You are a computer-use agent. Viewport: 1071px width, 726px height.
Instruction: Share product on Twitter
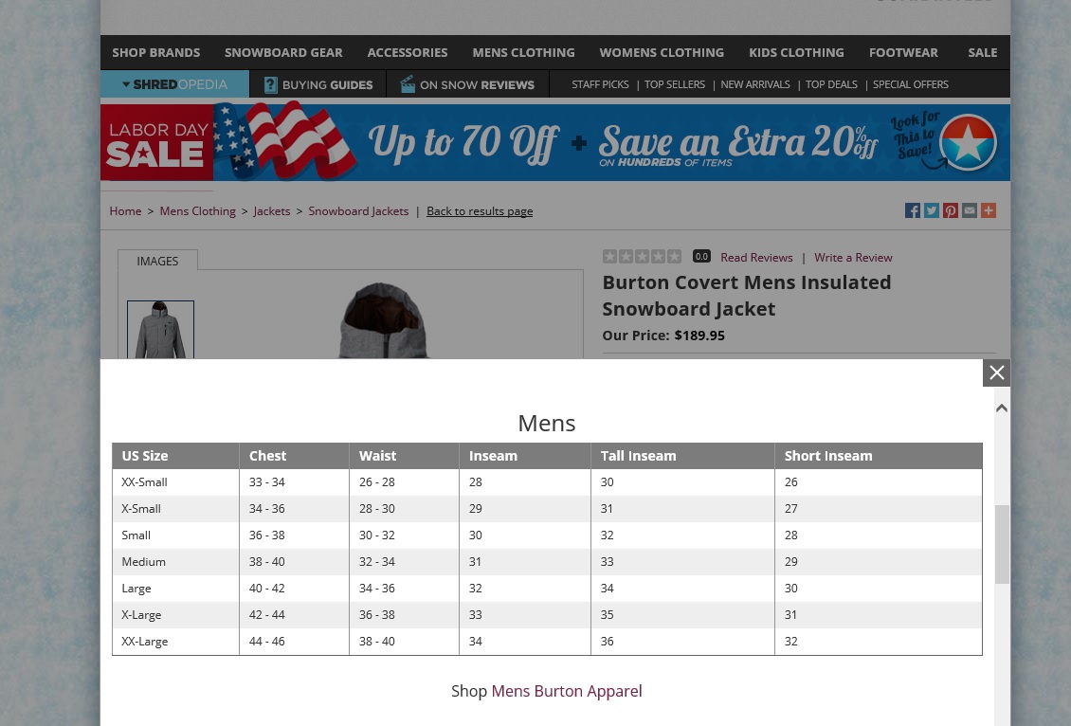(931, 210)
